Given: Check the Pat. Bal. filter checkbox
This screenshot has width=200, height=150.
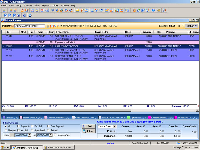Looking at the screenshot, I should [x=32, y=126].
